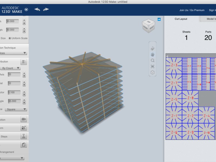
Task: Select the Pan hand tool
Action: pos(153,55)
